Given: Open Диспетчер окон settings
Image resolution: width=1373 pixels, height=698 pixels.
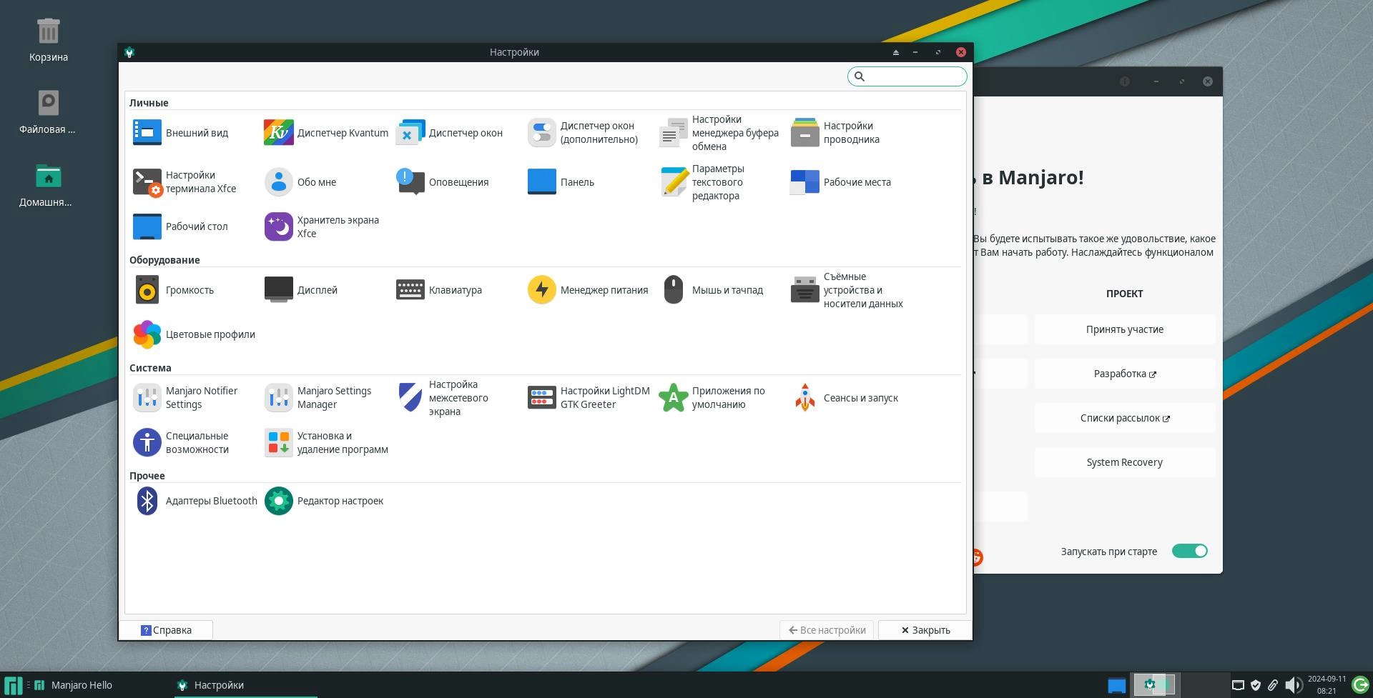Looking at the screenshot, I should pyautogui.click(x=449, y=133).
